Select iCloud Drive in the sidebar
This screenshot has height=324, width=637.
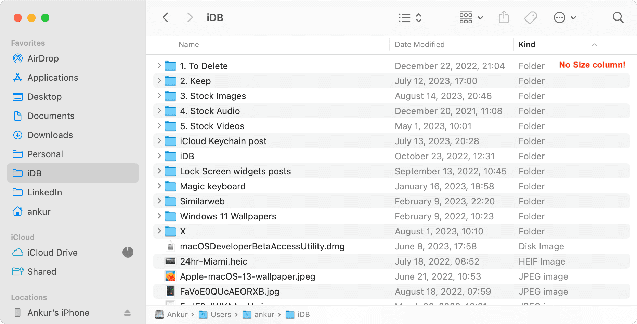pos(53,253)
